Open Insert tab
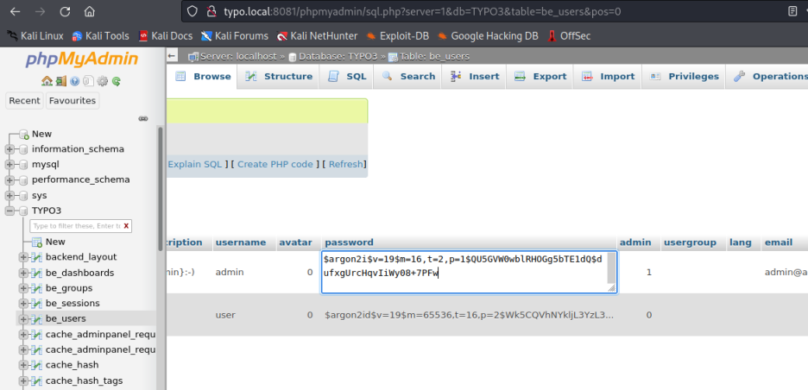The height and width of the screenshot is (390, 808). [x=474, y=76]
